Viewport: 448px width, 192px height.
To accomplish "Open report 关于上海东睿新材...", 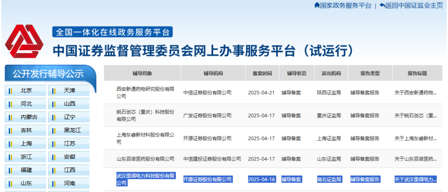I will pos(416,138).
